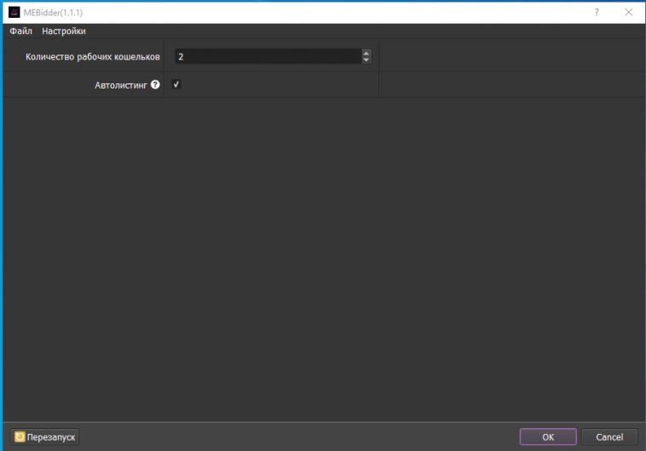Open the Настройки menu
The width and height of the screenshot is (646, 451).
point(64,31)
